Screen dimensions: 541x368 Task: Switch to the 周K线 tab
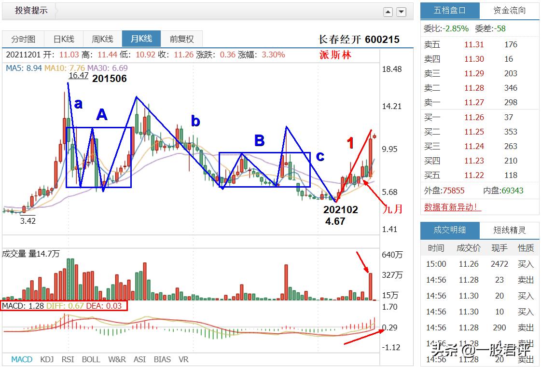pyautogui.click(x=102, y=39)
